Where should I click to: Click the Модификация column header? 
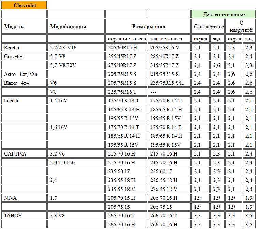point(76,26)
